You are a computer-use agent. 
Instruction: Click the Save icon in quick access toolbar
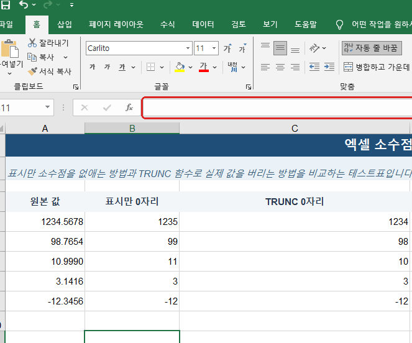pos(5,5)
